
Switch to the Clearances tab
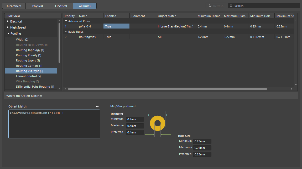tap(14, 6)
